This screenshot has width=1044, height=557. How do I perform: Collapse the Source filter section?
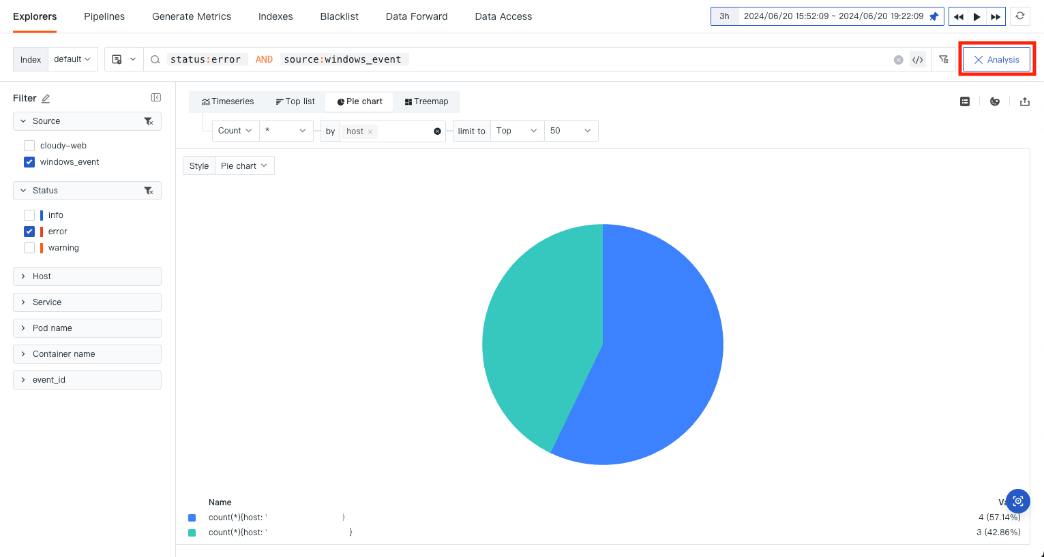coord(23,121)
